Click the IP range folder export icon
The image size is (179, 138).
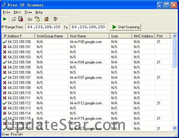pyautogui.click(x=37, y=19)
